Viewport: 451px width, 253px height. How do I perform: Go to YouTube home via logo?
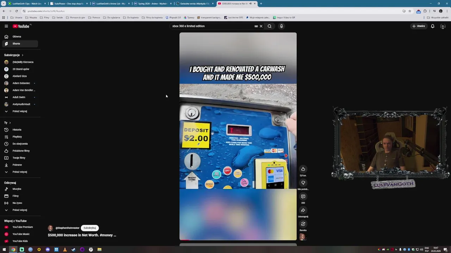21,26
